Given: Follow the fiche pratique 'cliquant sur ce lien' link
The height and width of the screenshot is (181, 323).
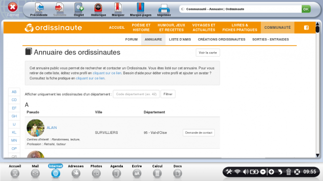Looking at the screenshot, I should pyautogui.click(x=90, y=78).
